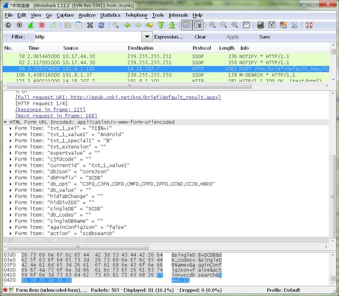Select packet 106 M-SEARCH row
339x296 pixels.
(x=166, y=75)
